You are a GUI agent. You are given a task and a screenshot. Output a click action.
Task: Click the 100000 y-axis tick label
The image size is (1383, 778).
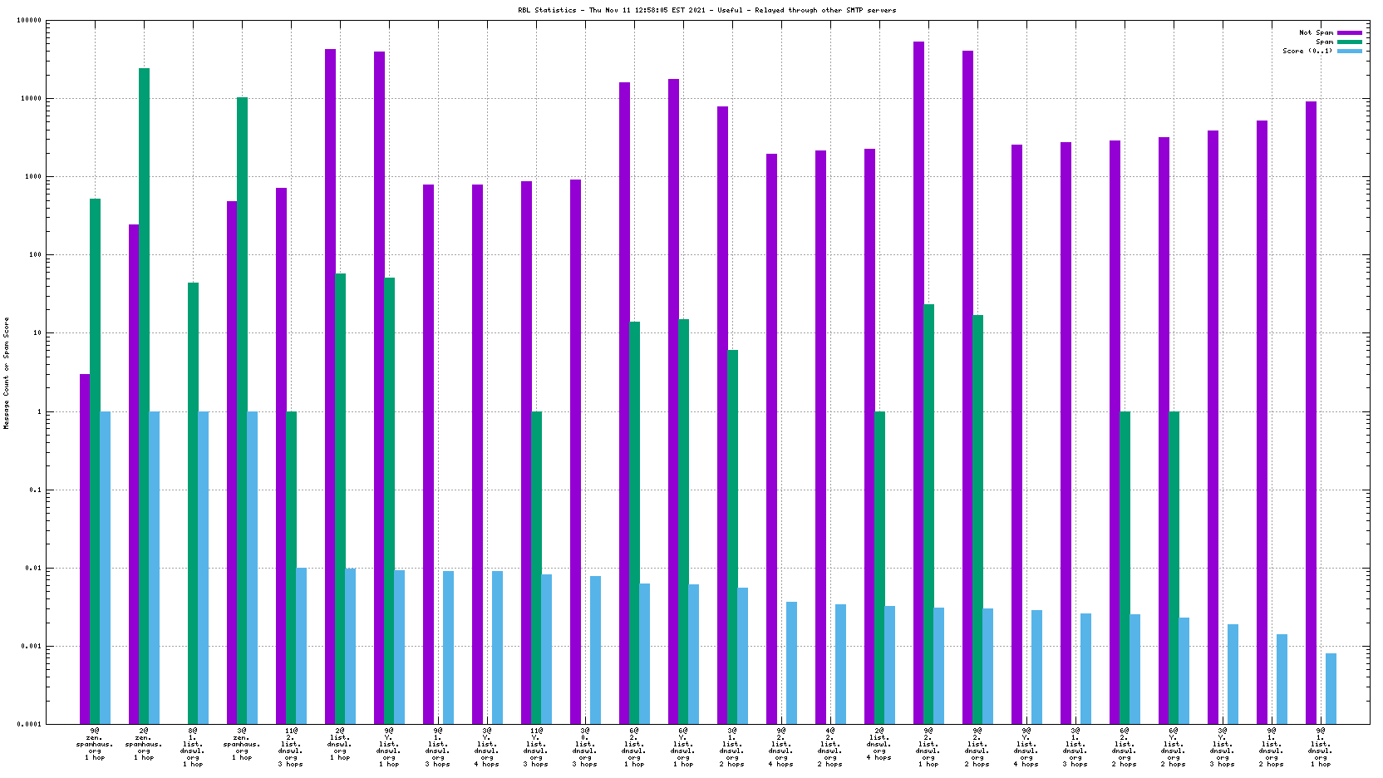(x=29, y=21)
